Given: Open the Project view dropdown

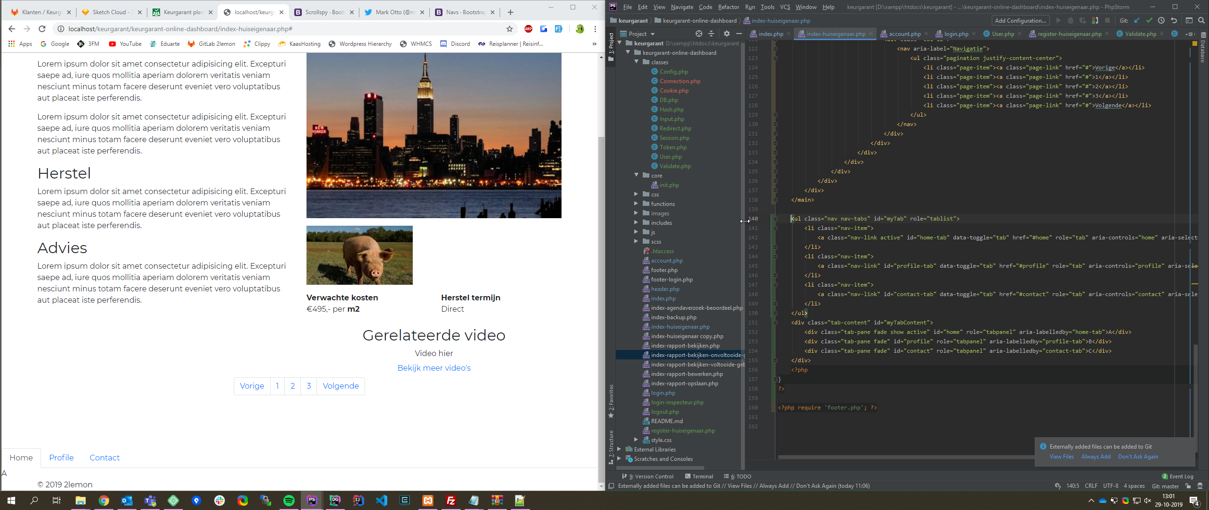Looking at the screenshot, I should 653,34.
